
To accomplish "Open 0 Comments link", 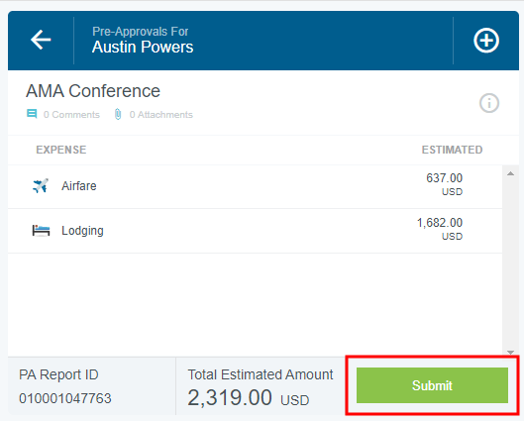I will [x=71, y=115].
